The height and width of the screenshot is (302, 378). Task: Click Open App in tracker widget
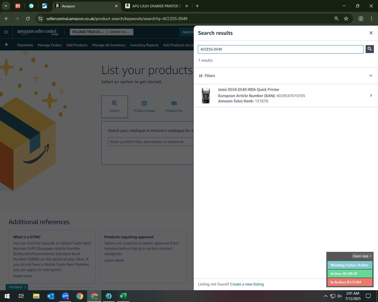coord(362,256)
